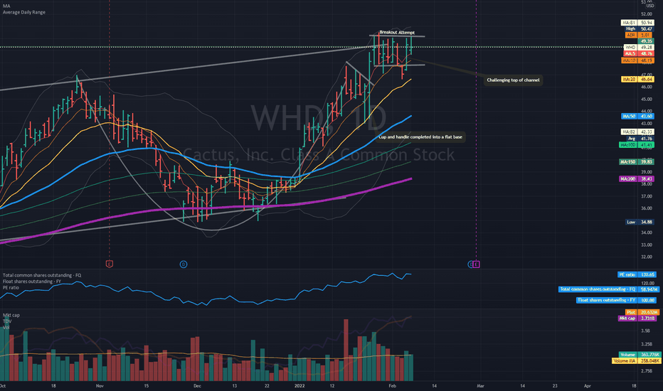The height and width of the screenshot is (391, 663).
Task: Click the Low 34.88 price label
Action: [x=640, y=222]
